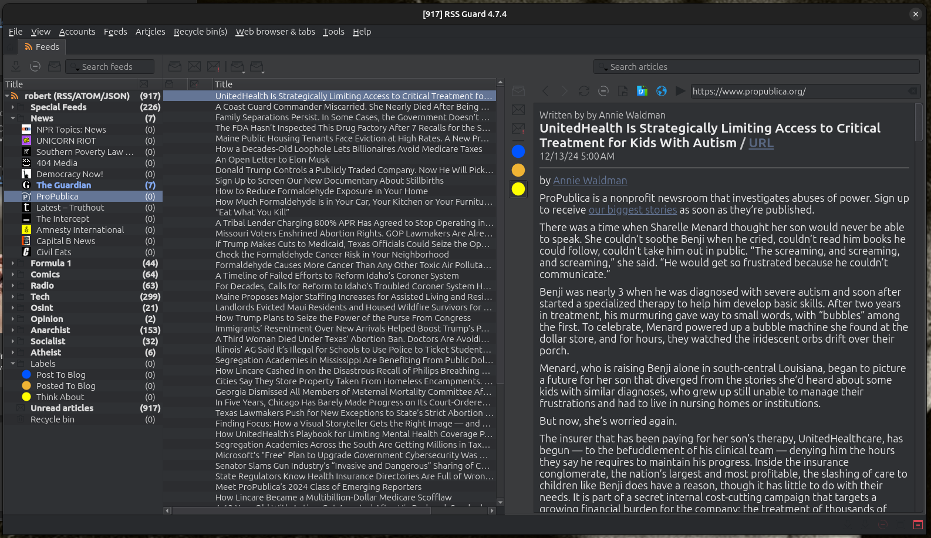Select the Unread articles item
Viewport: 931px width, 538px height.
coord(62,408)
